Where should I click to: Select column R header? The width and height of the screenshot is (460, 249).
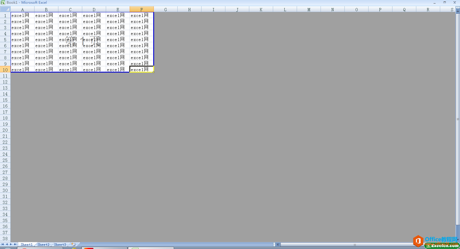428,9
